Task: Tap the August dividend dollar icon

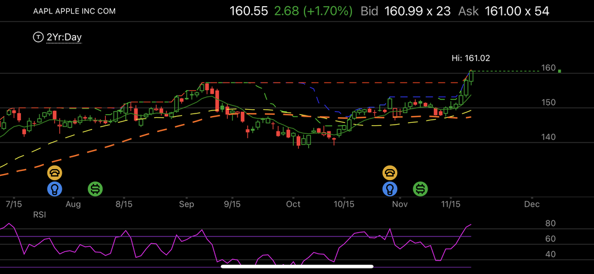Action: point(95,189)
